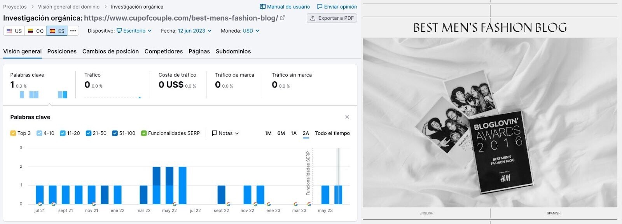This screenshot has width=622, height=224.
Task: Set chart range to 2A
Action: [x=306, y=133]
